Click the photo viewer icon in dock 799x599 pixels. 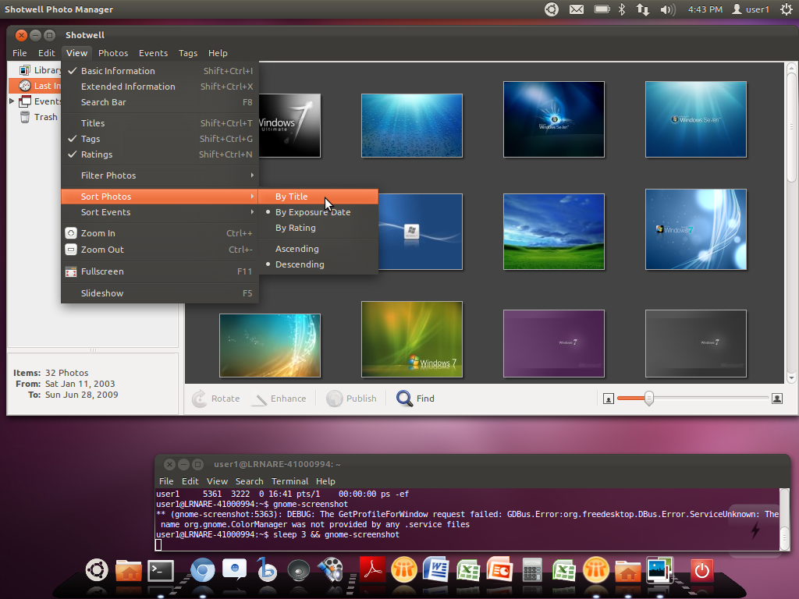[x=660, y=569]
